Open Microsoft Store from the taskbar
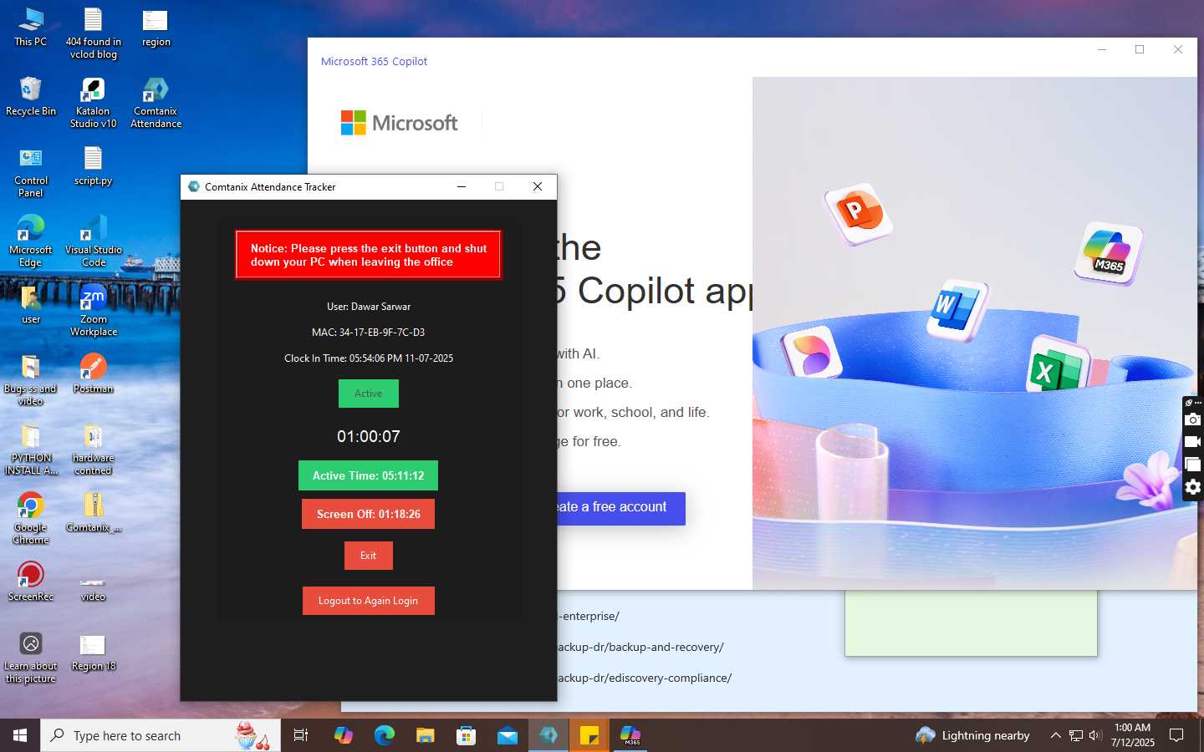This screenshot has height=752, width=1204. coord(466,735)
